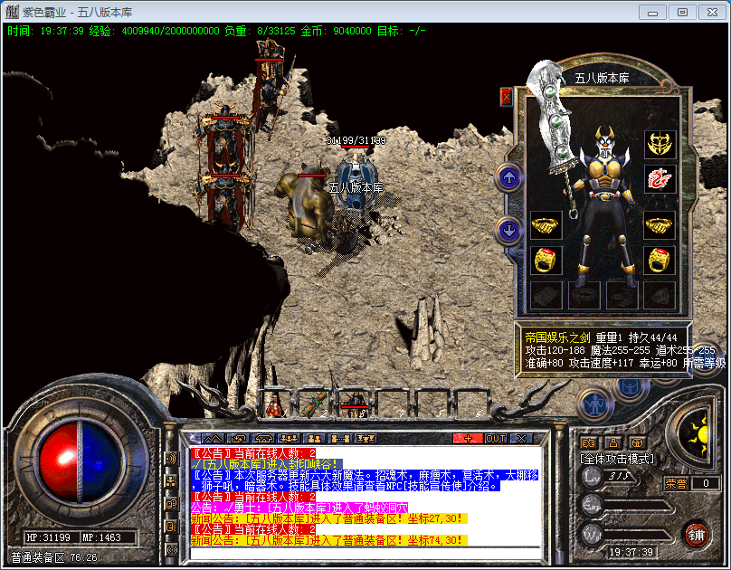Click the second empty bottom equipment slot
This screenshot has height=570, width=731.
click(x=584, y=295)
